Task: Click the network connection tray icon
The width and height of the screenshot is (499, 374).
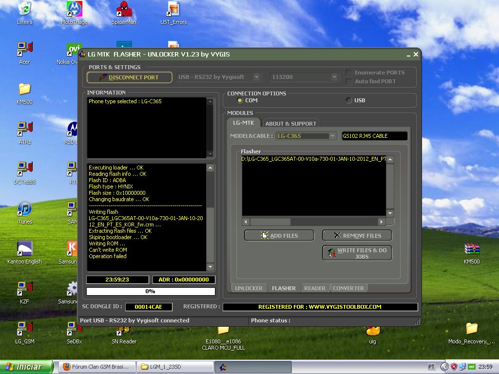Action: pos(462,367)
